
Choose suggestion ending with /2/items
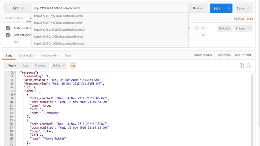110,23
